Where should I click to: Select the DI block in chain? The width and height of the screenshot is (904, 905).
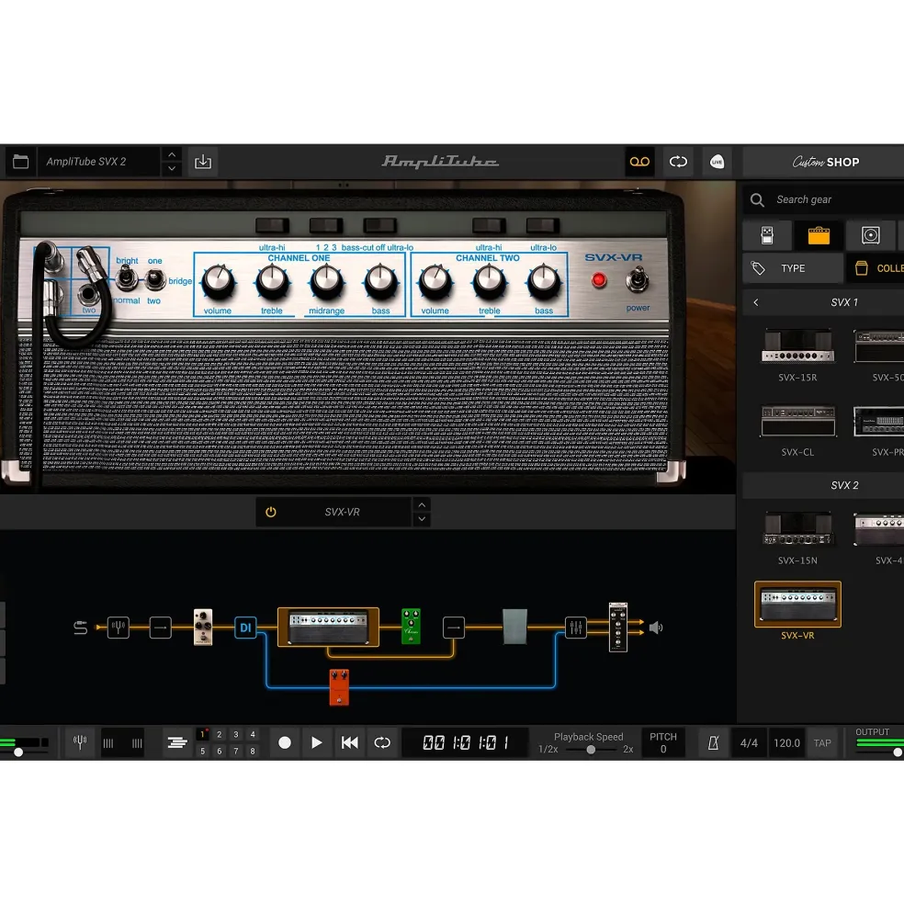[x=245, y=628]
